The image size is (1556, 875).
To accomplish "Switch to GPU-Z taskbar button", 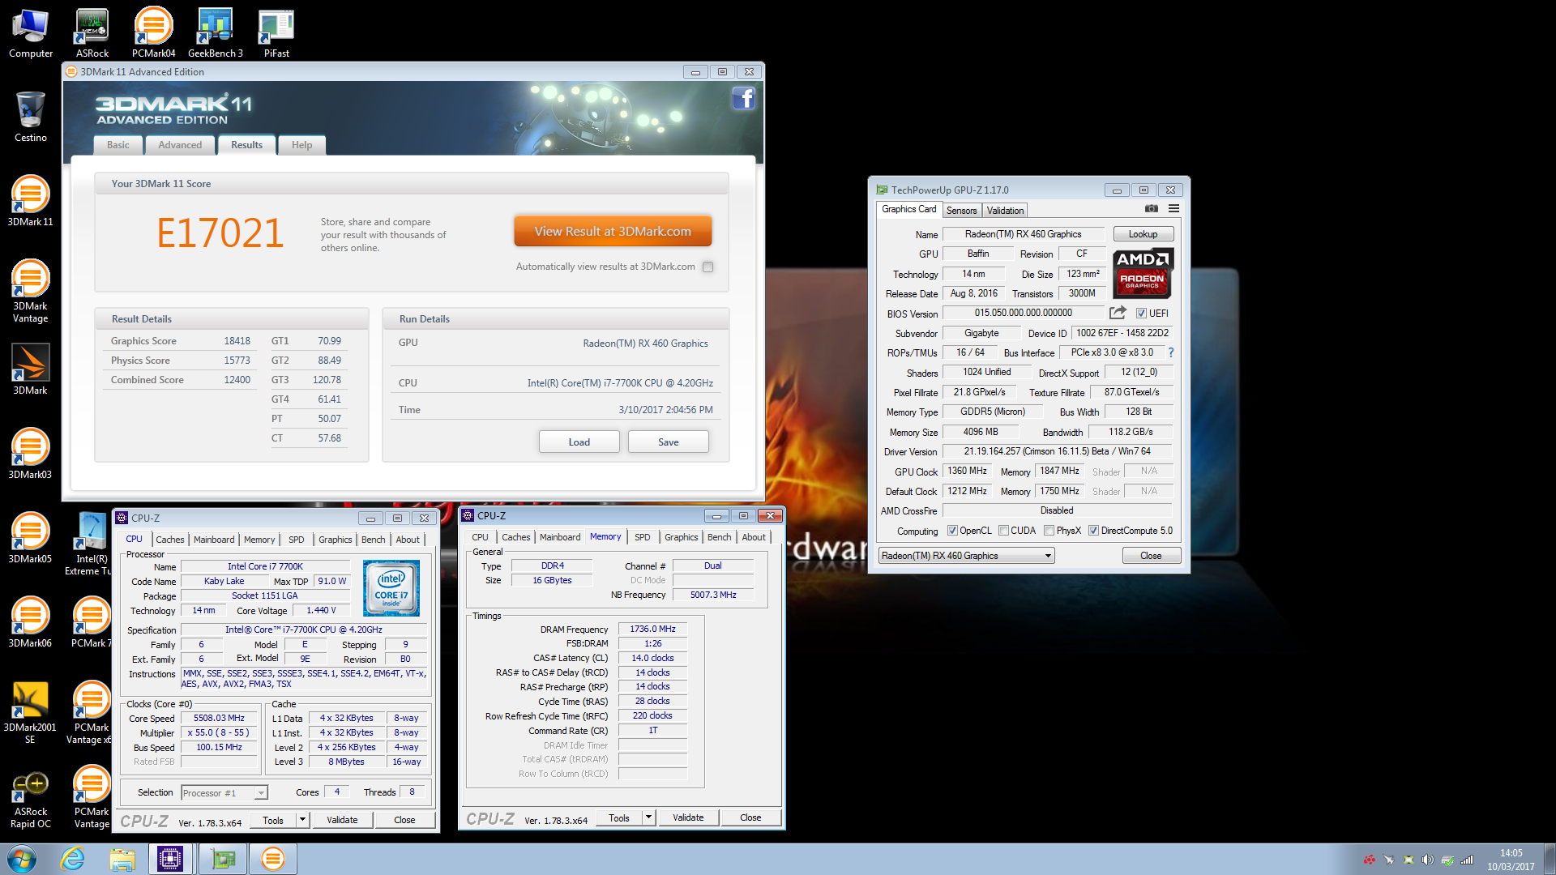I will [223, 859].
